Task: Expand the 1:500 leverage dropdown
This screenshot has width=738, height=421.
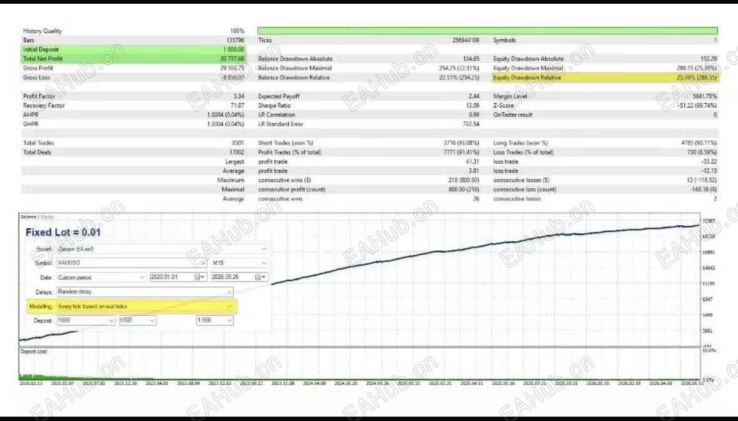Action: coord(229,320)
